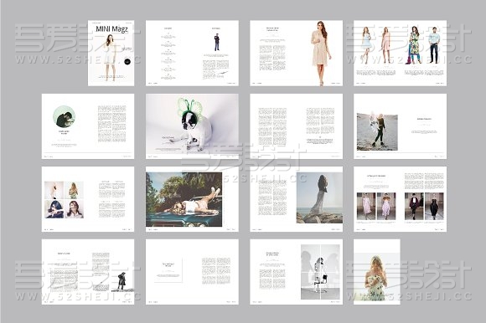Open the table of contents spread

192,54
